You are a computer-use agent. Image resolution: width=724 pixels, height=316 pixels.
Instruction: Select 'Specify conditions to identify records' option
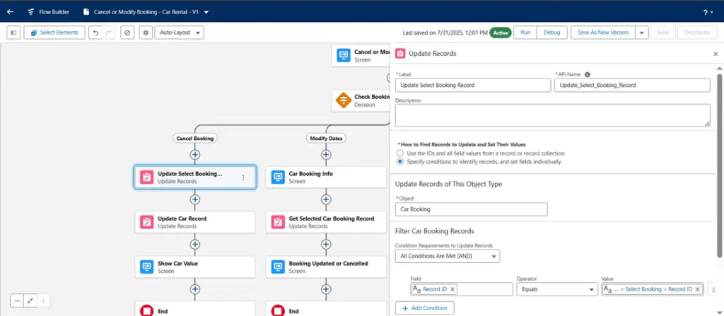400,162
